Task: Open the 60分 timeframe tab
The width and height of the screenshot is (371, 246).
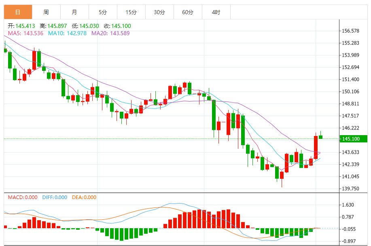Action: coord(188,12)
